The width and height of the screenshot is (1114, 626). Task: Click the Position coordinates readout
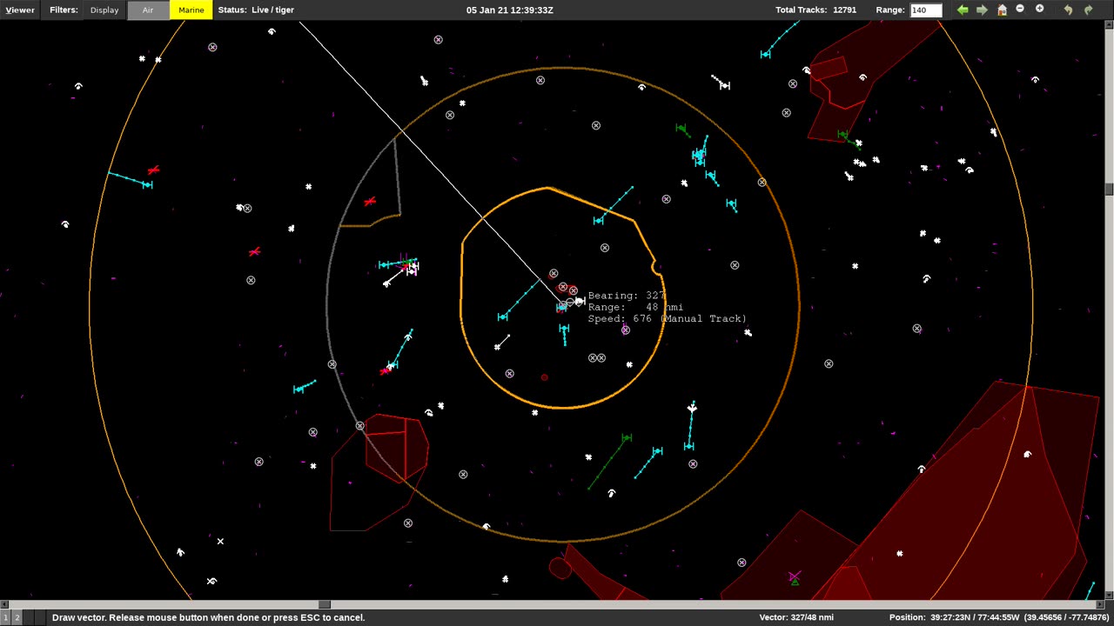point(999,617)
